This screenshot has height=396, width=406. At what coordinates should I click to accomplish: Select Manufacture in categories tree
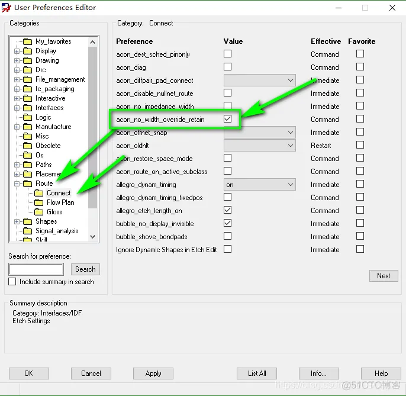[x=53, y=127]
